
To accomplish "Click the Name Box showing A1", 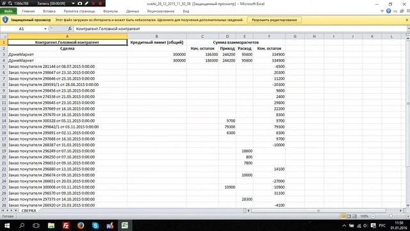I will pyautogui.click(x=22, y=29).
